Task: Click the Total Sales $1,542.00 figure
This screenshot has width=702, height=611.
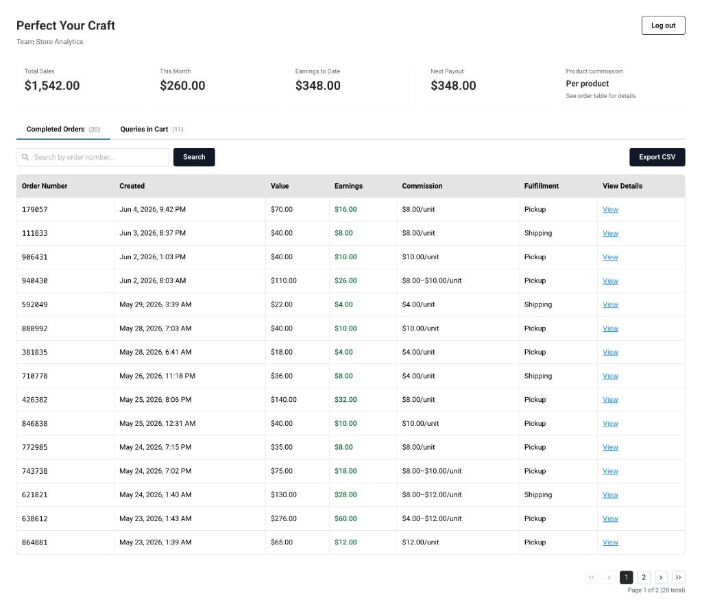Action: pos(52,86)
